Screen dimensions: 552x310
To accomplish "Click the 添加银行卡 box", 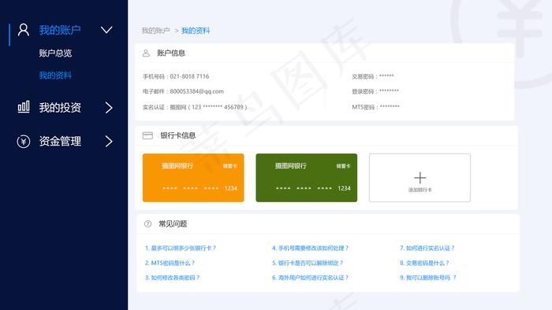I will pos(420,178).
